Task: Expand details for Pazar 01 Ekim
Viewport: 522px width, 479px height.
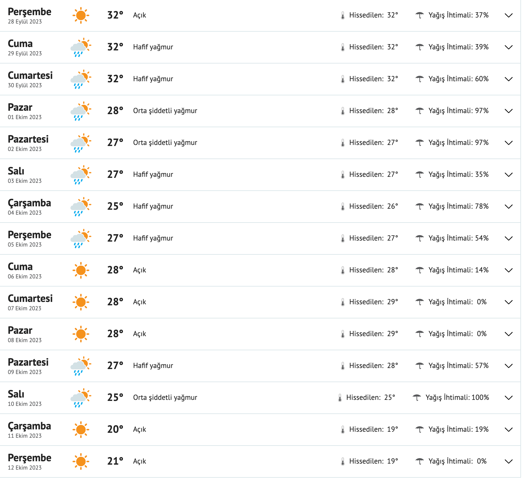Action: click(508, 110)
